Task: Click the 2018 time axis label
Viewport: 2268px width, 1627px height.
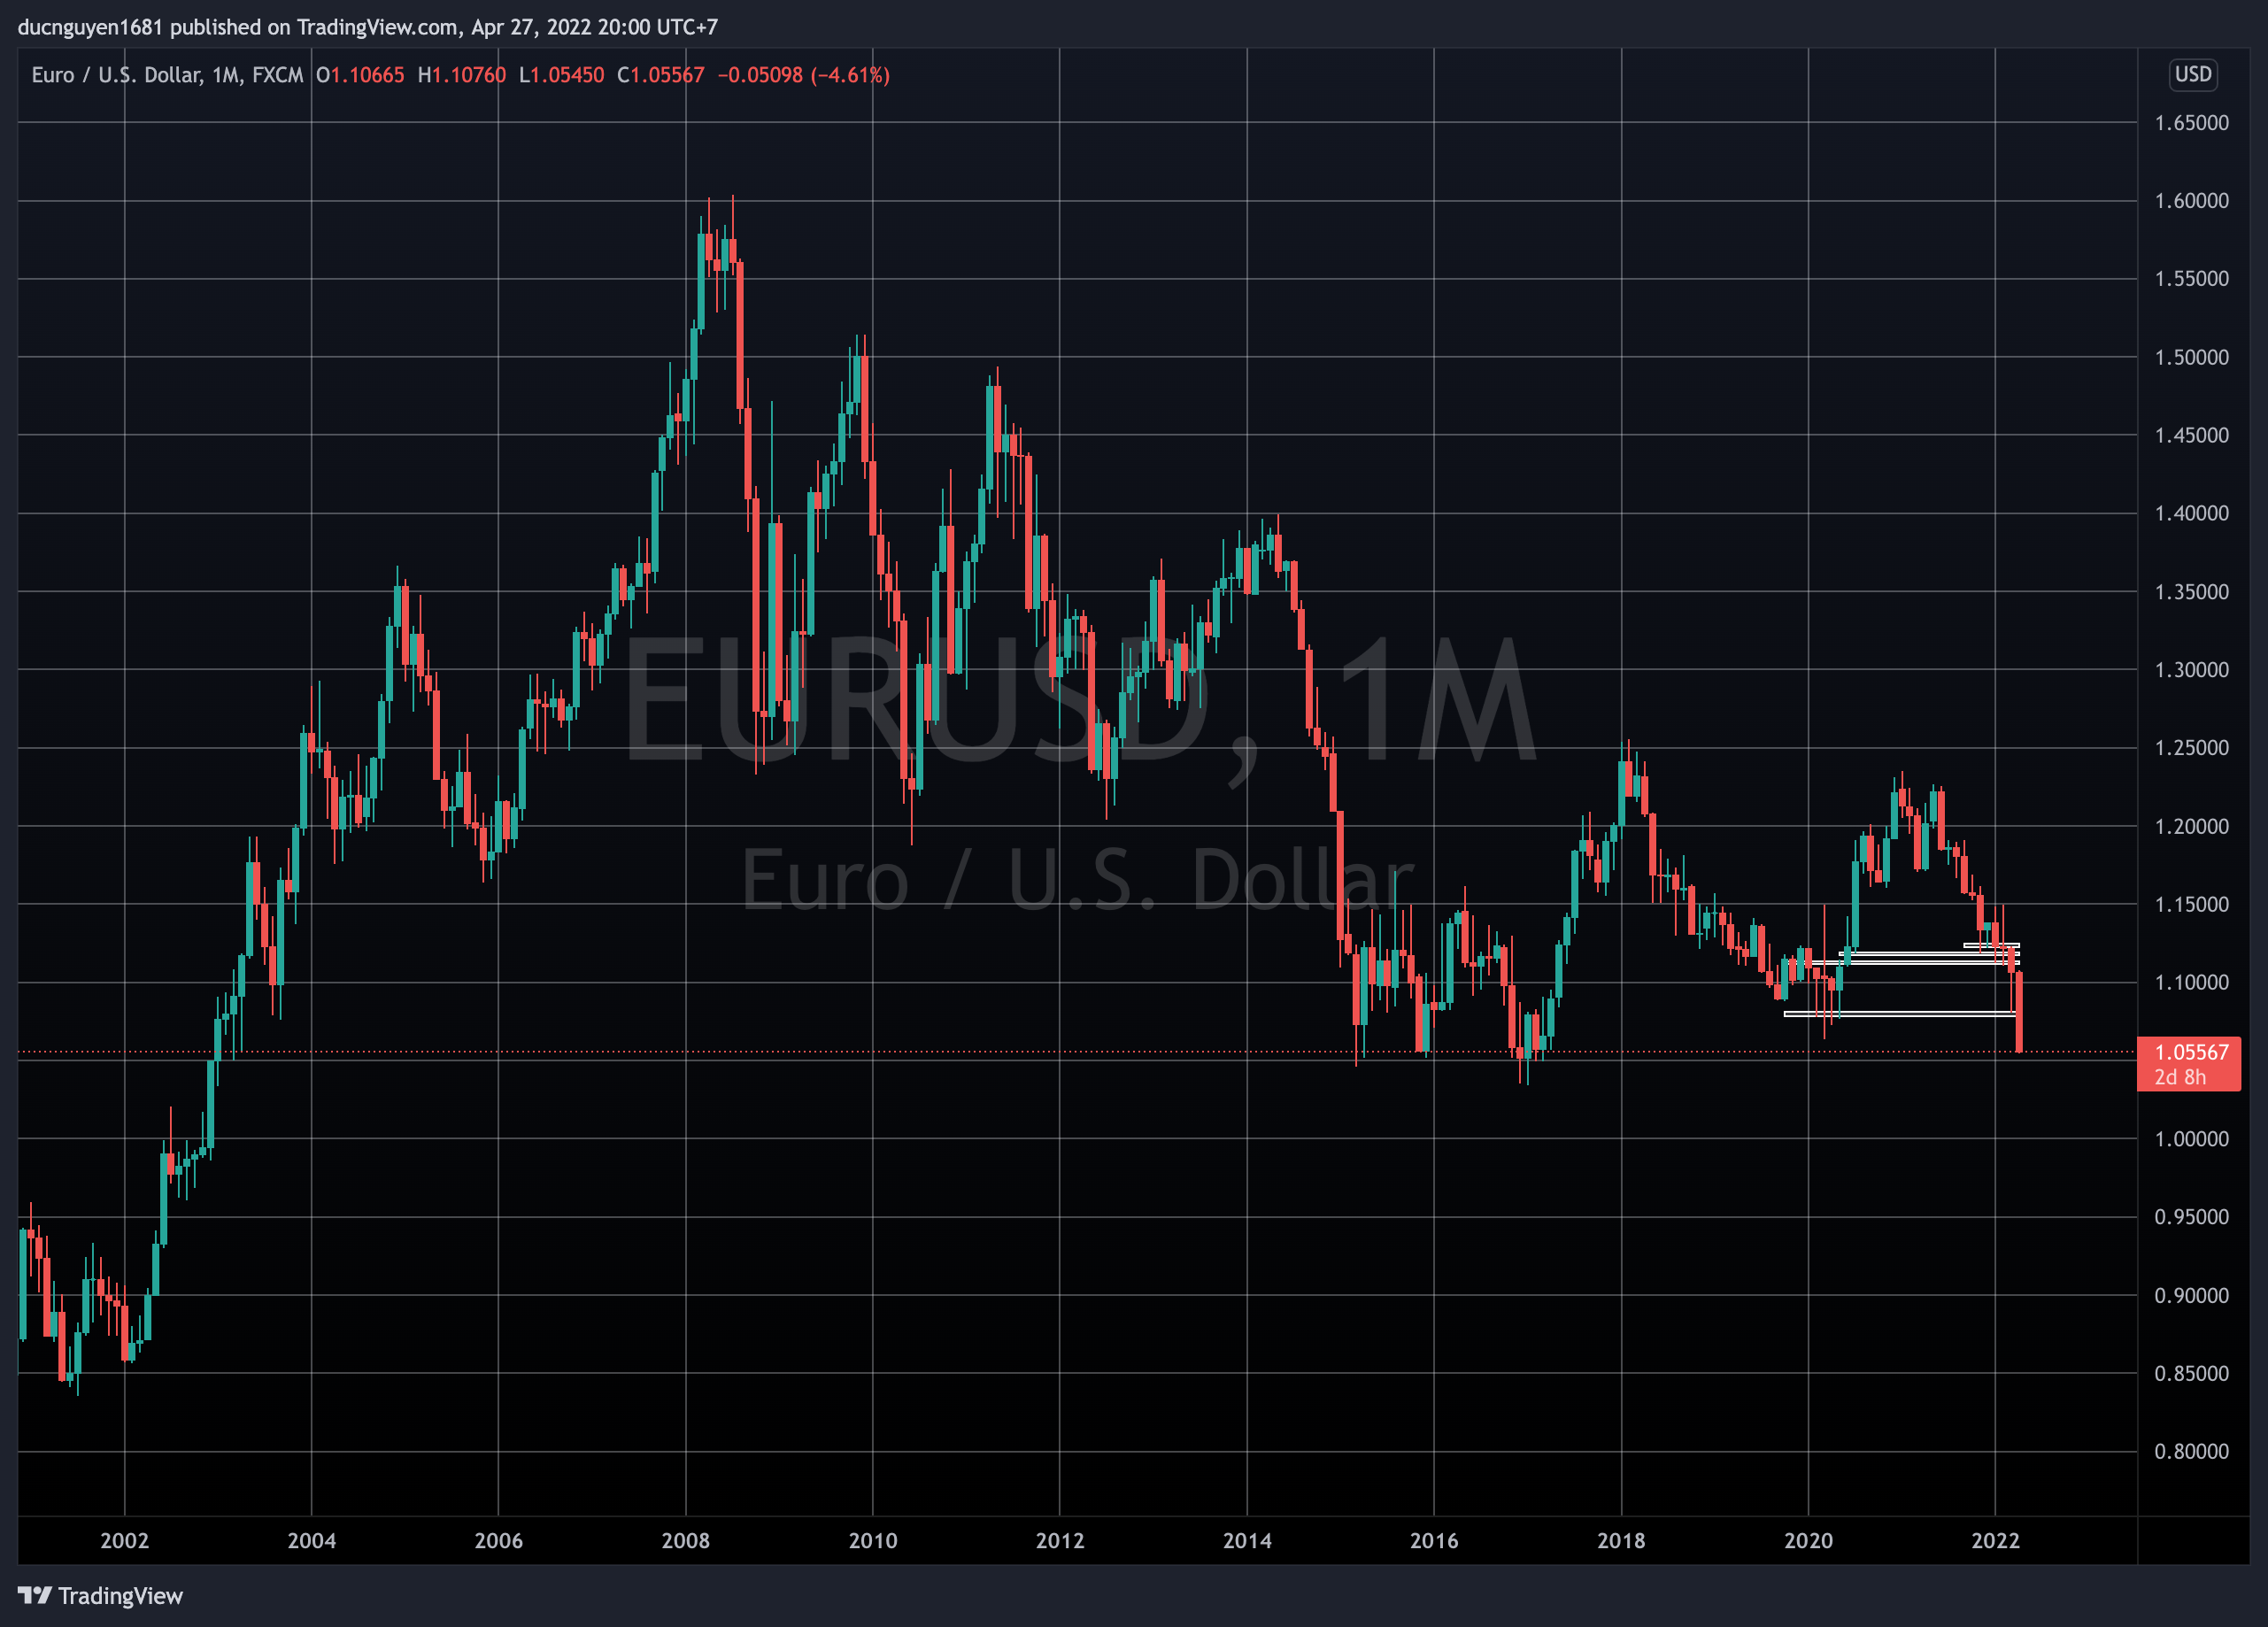Action: tap(1621, 1540)
